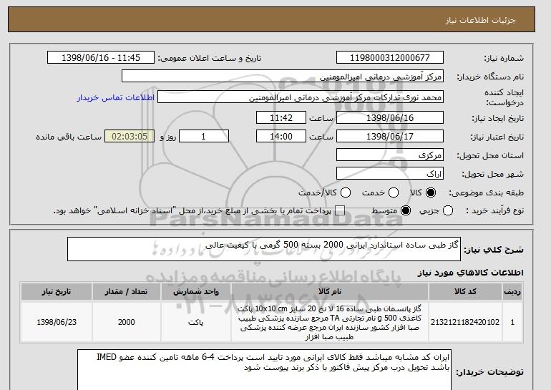Click the ساعت باقی مانده label
Image resolution: width=551 pixels, height=390 pixels.
(69, 137)
